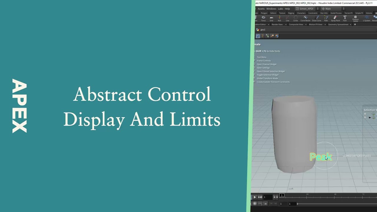Toggle real-time playback clock icon

[x=255, y=204]
